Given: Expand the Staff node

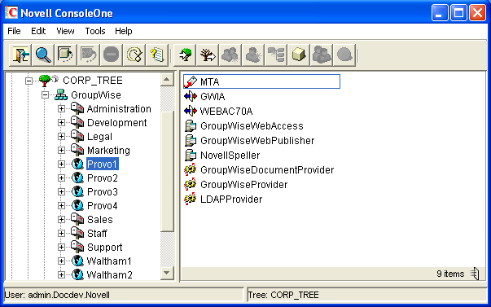Looking at the screenshot, I should point(61,233).
